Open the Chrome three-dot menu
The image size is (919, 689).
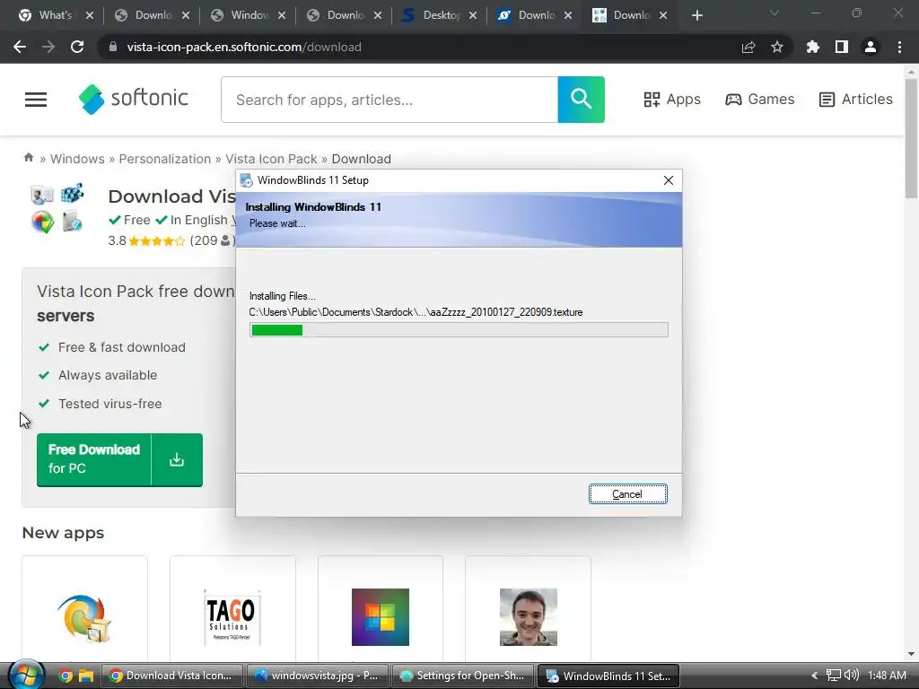pyautogui.click(x=899, y=47)
